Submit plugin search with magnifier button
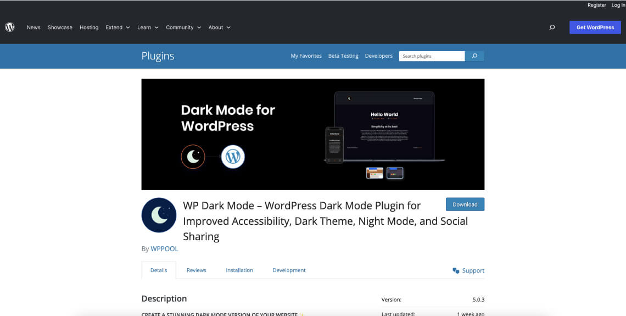This screenshot has width=626, height=316. coord(474,56)
